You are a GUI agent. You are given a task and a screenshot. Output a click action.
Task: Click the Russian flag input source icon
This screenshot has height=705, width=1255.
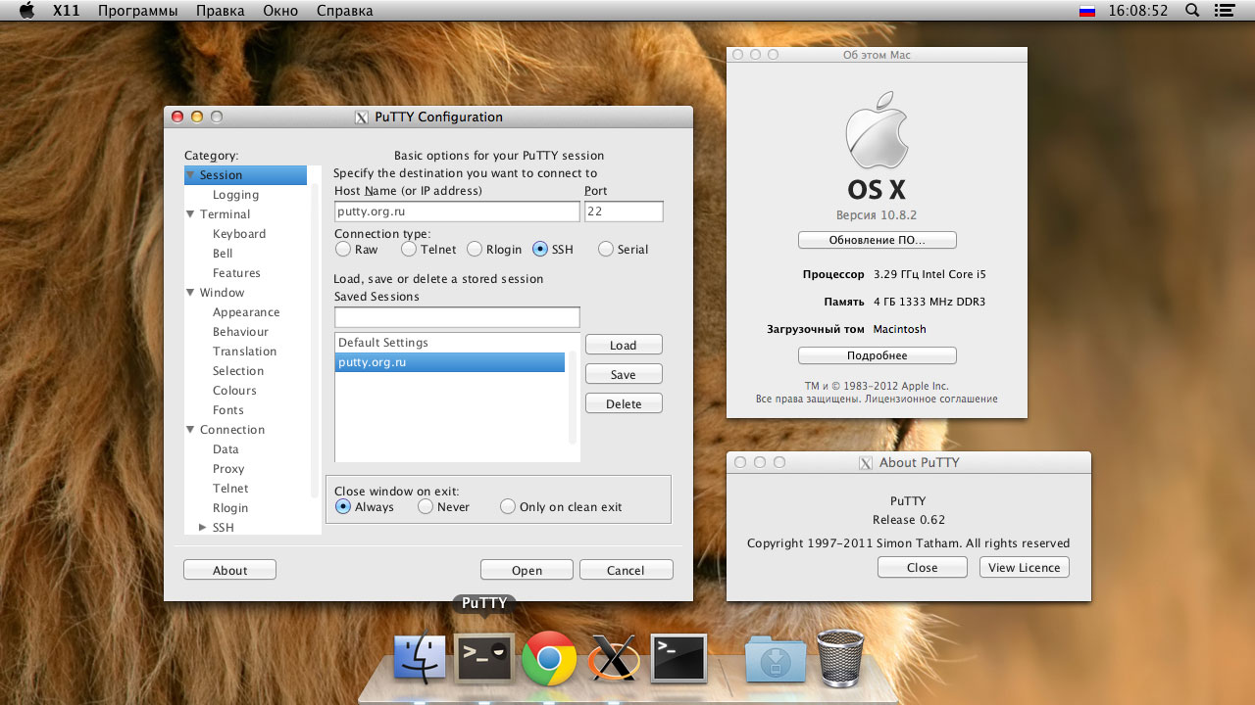coord(1086,11)
